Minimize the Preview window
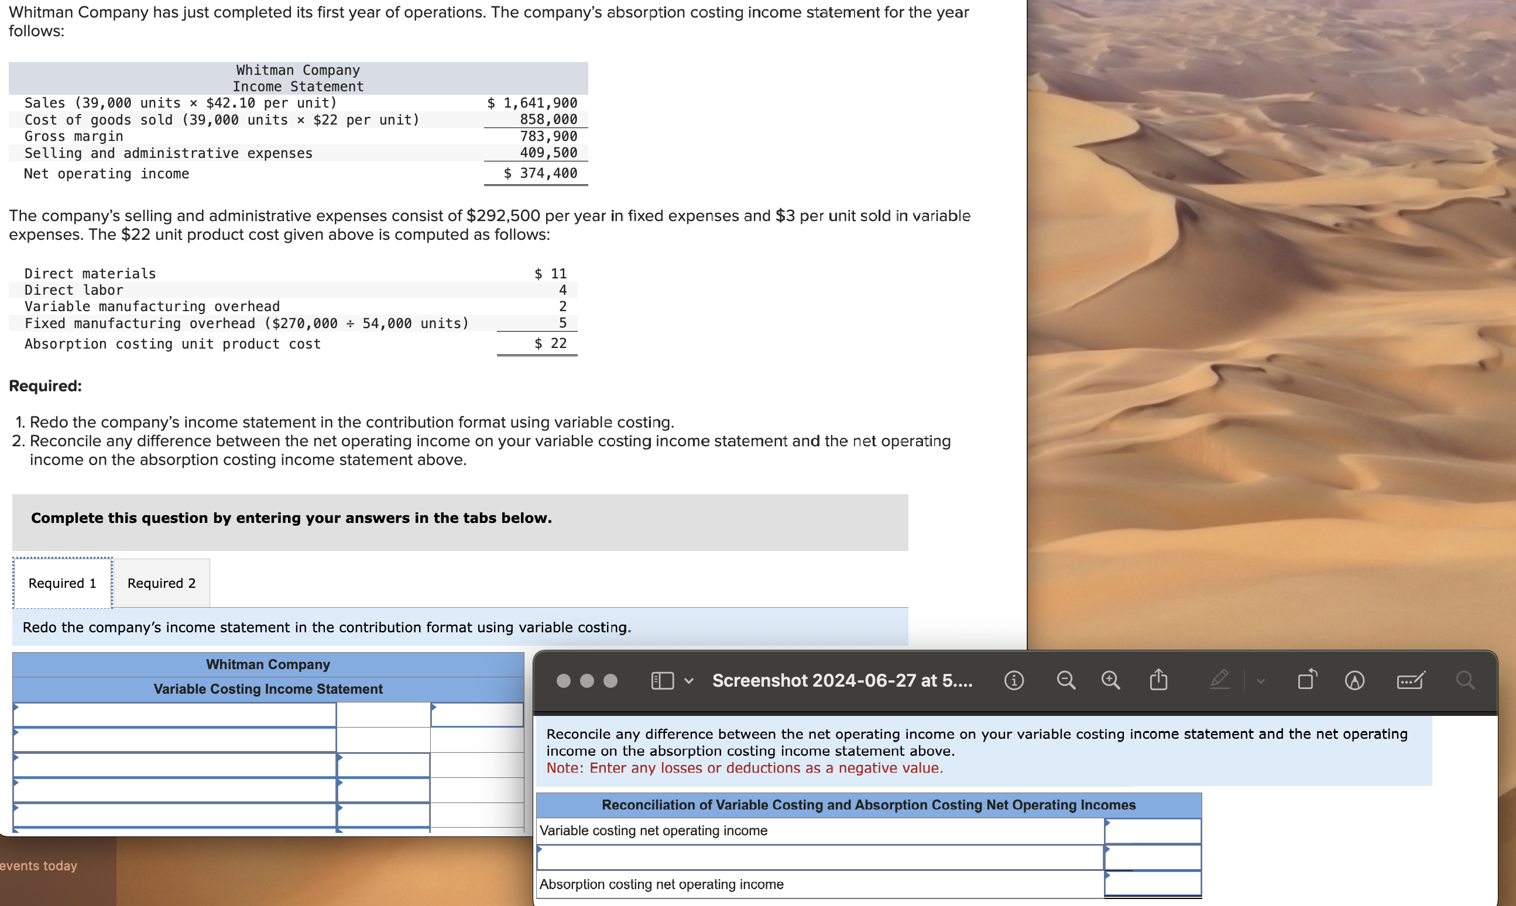Screen dimensions: 1516x906 click(x=587, y=681)
